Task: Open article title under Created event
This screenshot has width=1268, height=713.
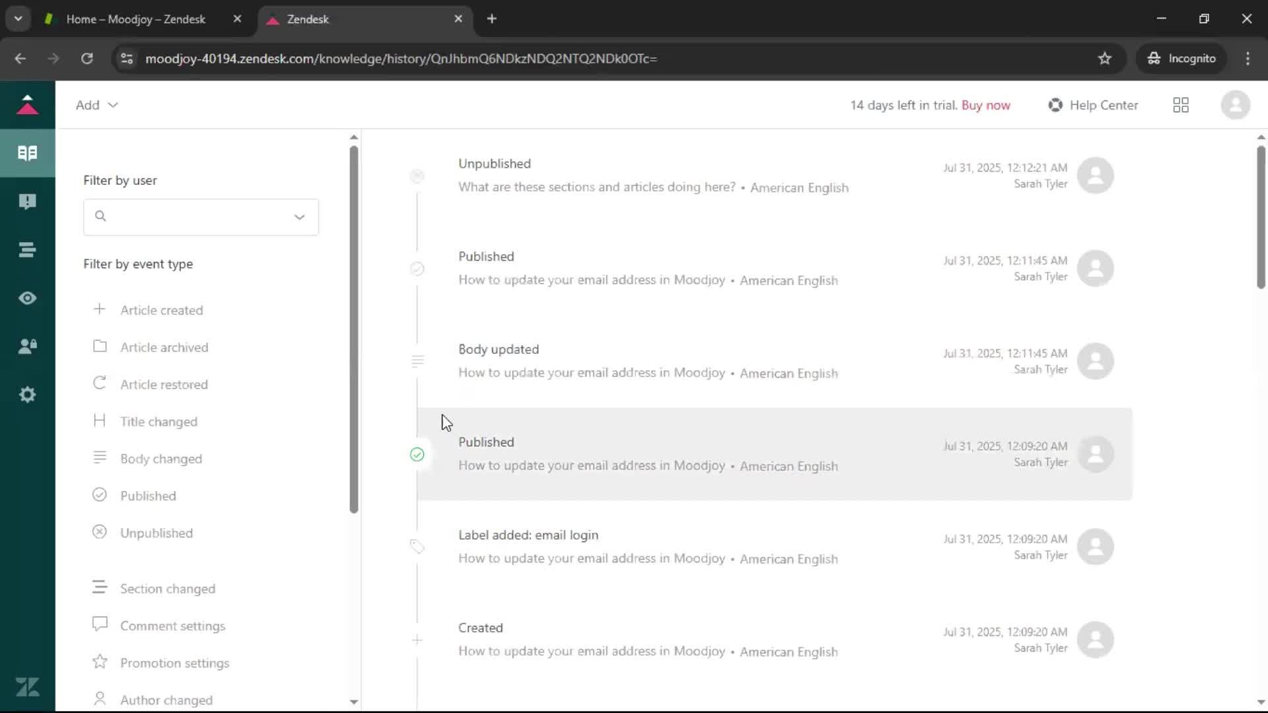Action: (x=591, y=651)
